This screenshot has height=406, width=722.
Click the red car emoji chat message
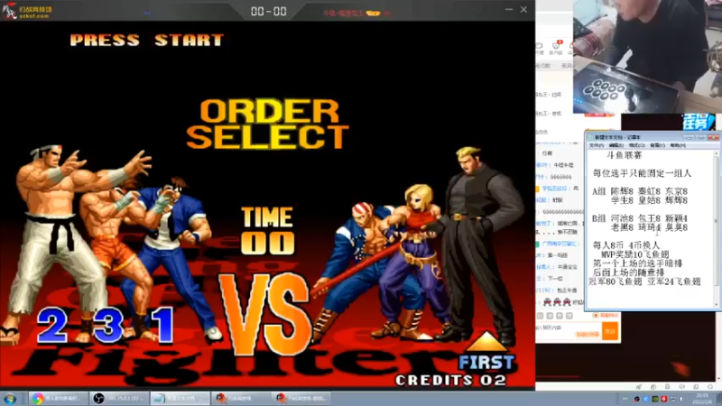pyautogui.click(x=557, y=302)
